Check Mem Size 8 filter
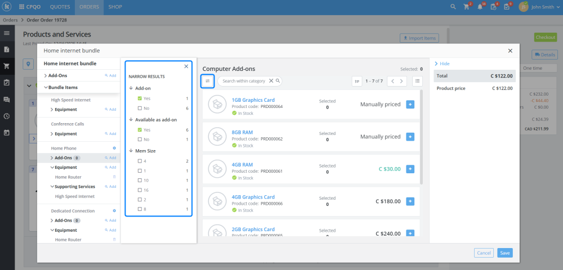The image size is (563, 270). tap(140, 209)
